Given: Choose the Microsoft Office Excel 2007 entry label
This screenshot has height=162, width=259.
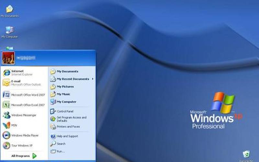Looking at the screenshot, I should (x=28, y=105).
